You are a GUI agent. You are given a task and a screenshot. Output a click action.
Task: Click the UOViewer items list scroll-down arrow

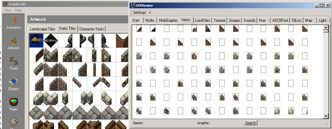coord(326,116)
